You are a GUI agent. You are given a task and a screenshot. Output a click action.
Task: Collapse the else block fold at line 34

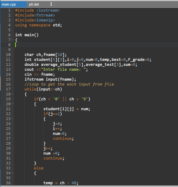pyautogui.click(x=12, y=173)
